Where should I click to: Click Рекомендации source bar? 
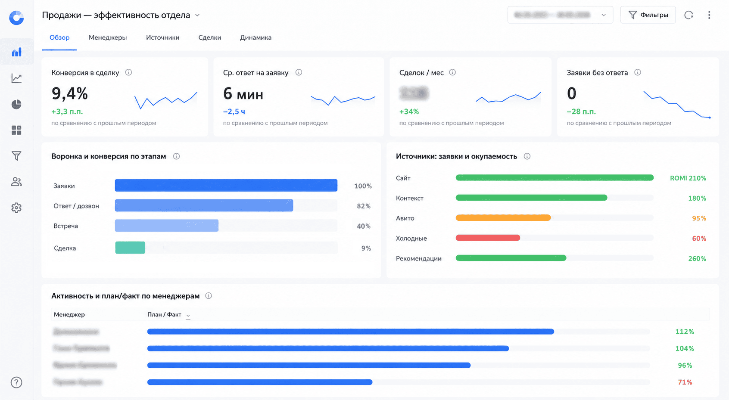tap(511, 258)
